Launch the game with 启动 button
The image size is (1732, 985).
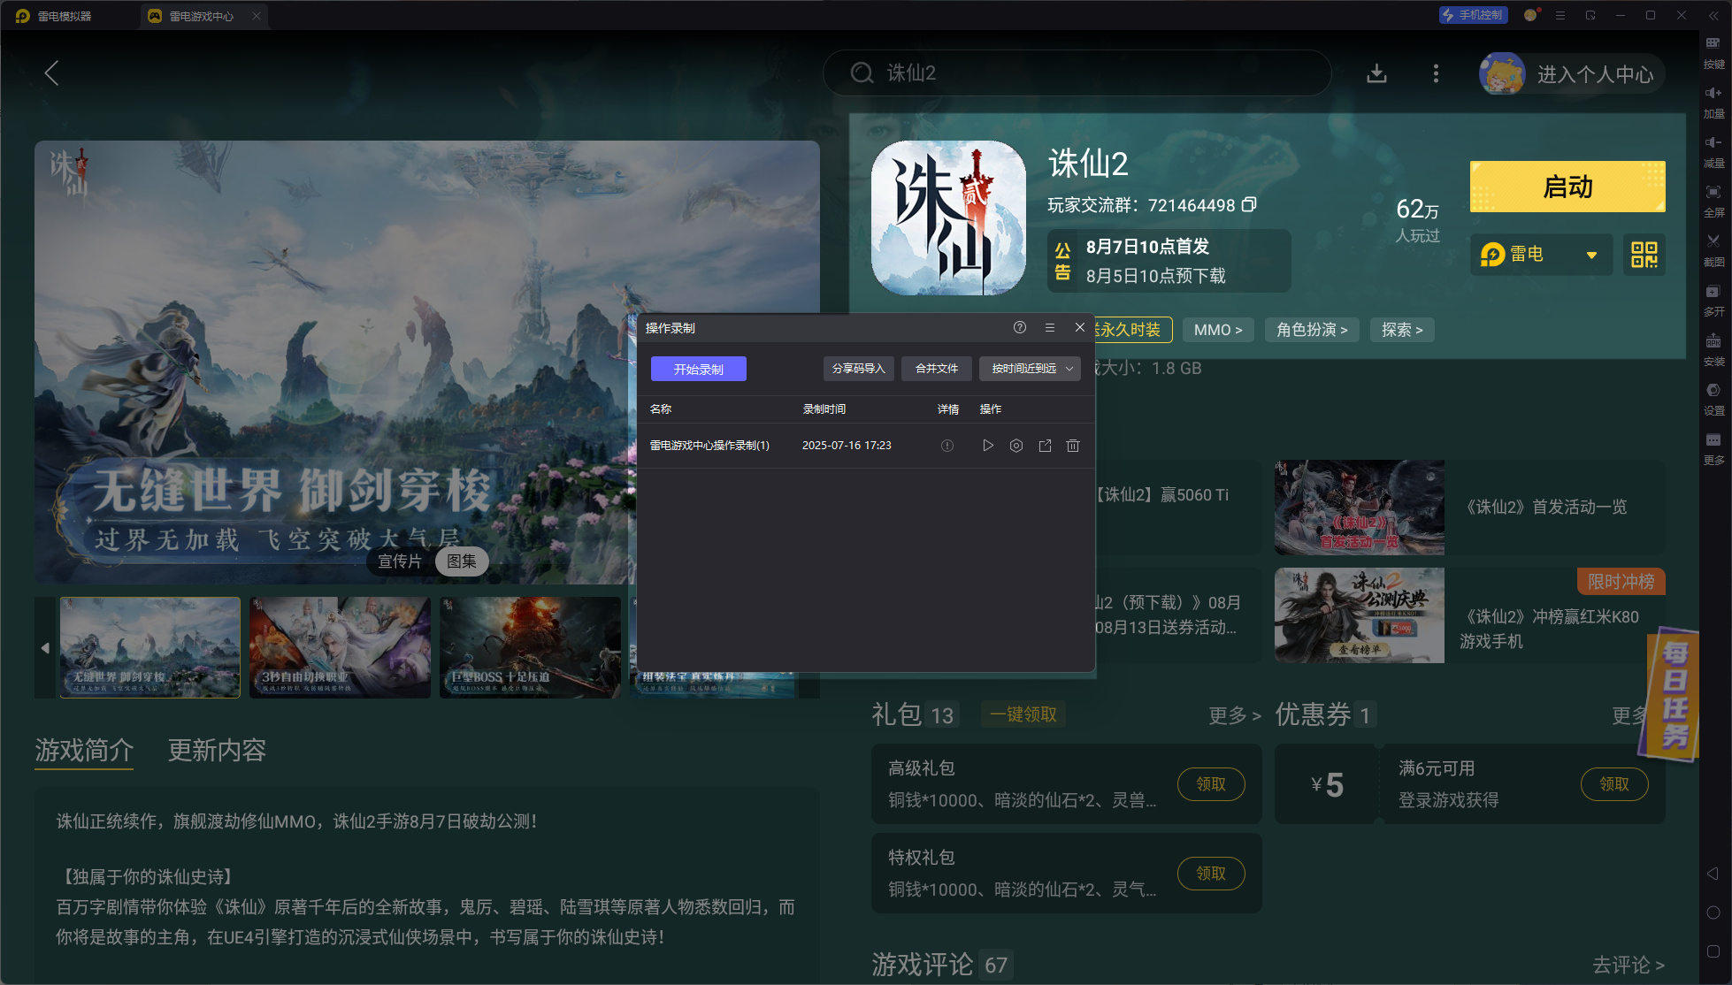coord(1567,187)
